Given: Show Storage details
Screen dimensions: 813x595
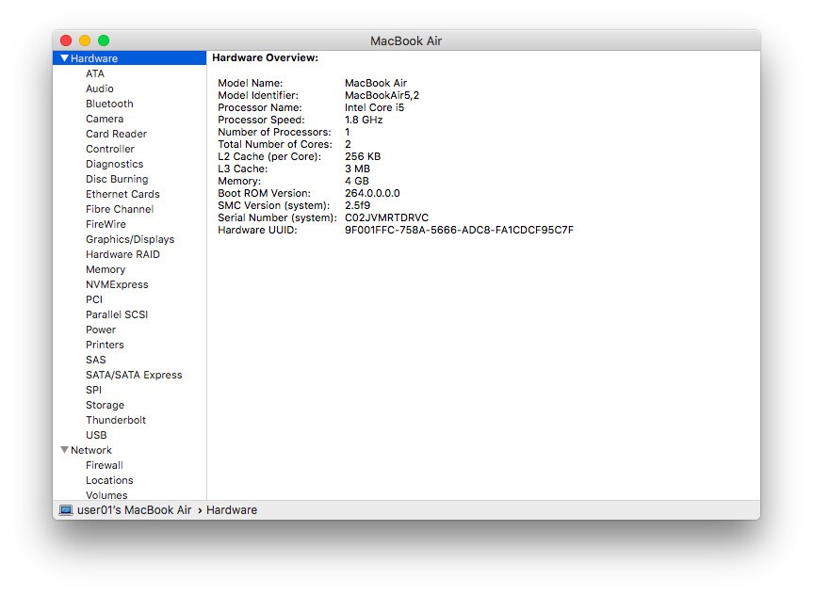Looking at the screenshot, I should click(105, 404).
